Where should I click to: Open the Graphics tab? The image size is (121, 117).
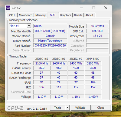[66, 15]
